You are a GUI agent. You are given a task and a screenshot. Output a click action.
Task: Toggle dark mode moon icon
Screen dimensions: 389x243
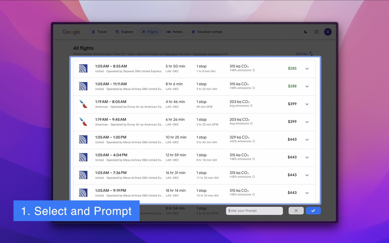(x=306, y=32)
